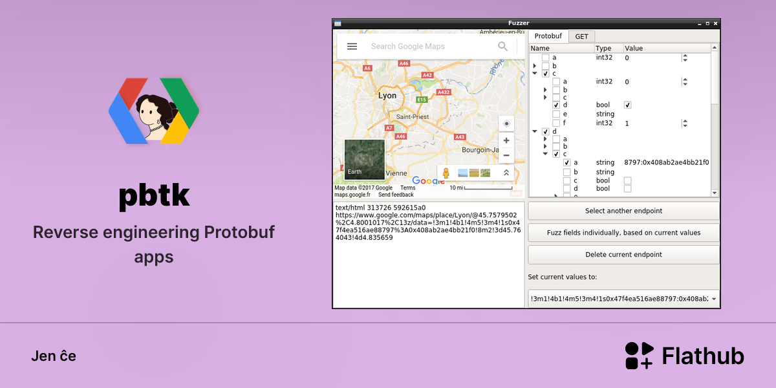Click the magnifier search icon in Google Maps
776x388 pixels.
tap(502, 46)
